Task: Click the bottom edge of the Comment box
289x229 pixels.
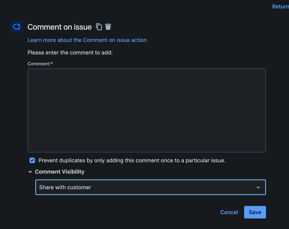Action: pyautogui.click(x=147, y=152)
